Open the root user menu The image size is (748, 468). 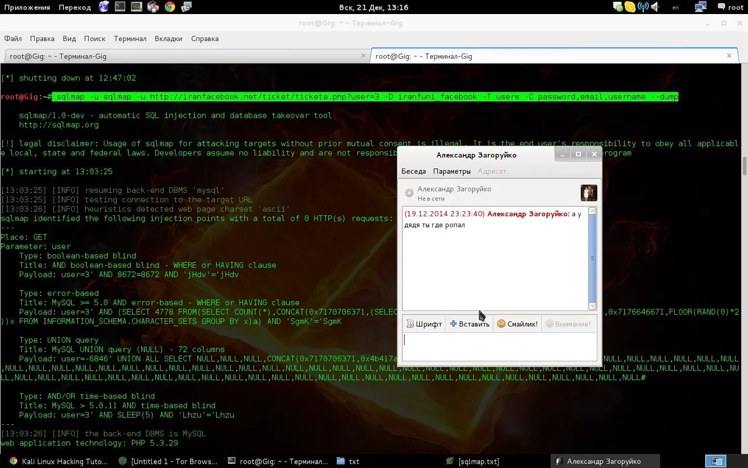click(x=730, y=7)
